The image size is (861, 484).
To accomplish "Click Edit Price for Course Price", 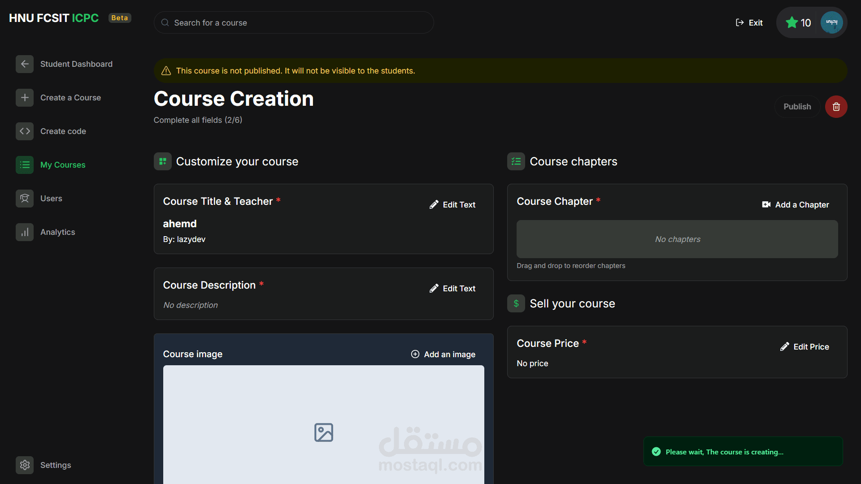I will (x=804, y=347).
